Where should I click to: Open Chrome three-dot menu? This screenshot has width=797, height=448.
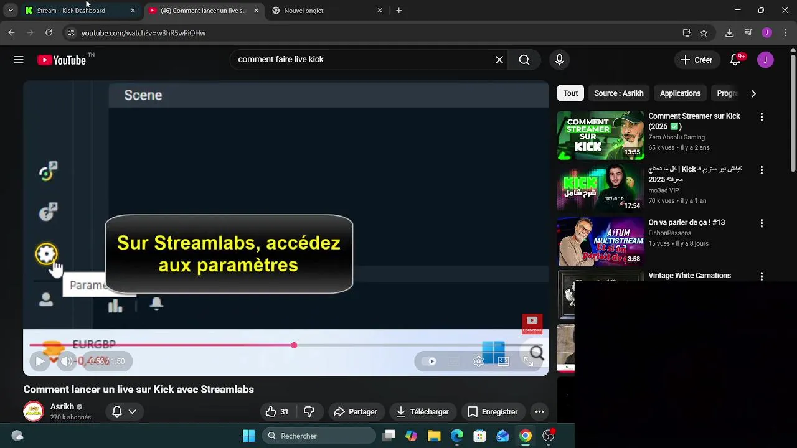(x=785, y=33)
